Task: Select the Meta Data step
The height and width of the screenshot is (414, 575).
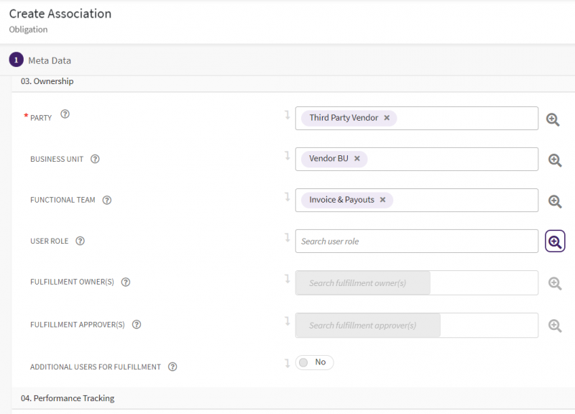Action: click(x=49, y=60)
